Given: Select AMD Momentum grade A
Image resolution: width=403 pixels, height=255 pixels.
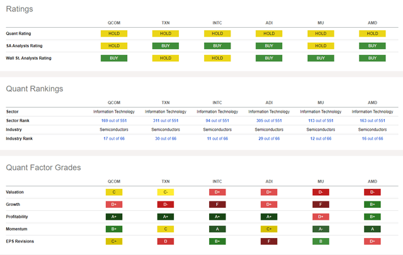Looking at the screenshot, I should (x=372, y=229).
